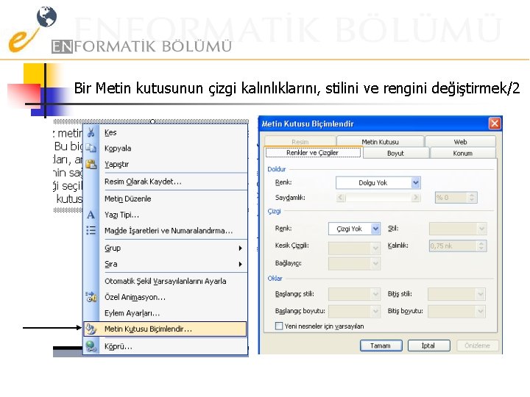
Task: Switch to the Resim tab
Action: [x=300, y=141]
